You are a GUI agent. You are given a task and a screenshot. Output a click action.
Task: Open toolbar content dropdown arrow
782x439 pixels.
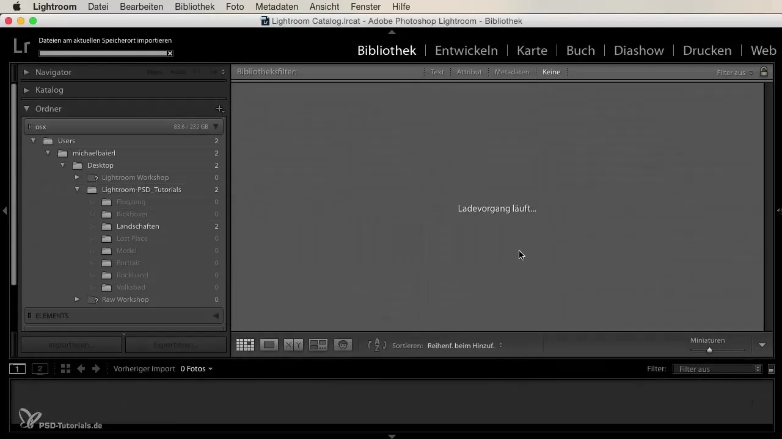point(762,345)
